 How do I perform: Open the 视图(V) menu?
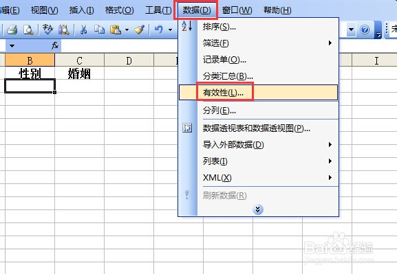click(x=44, y=10)
